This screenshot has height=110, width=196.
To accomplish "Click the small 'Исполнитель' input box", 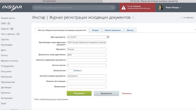I will click(70, 71).
